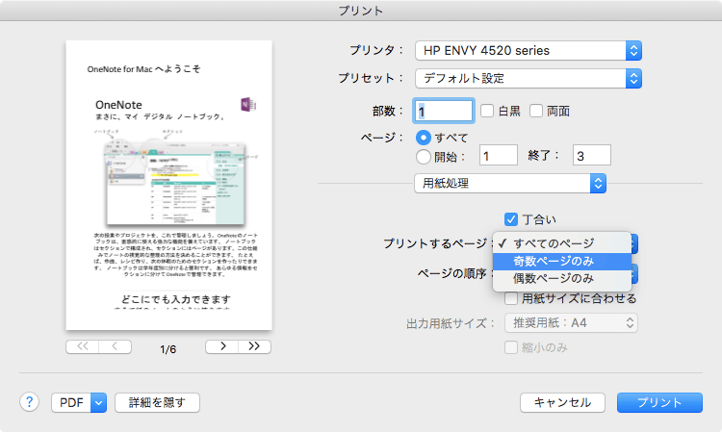Open the 用紙処理 section dropdown
The image size is (722, 432).
tap(509, 184)
